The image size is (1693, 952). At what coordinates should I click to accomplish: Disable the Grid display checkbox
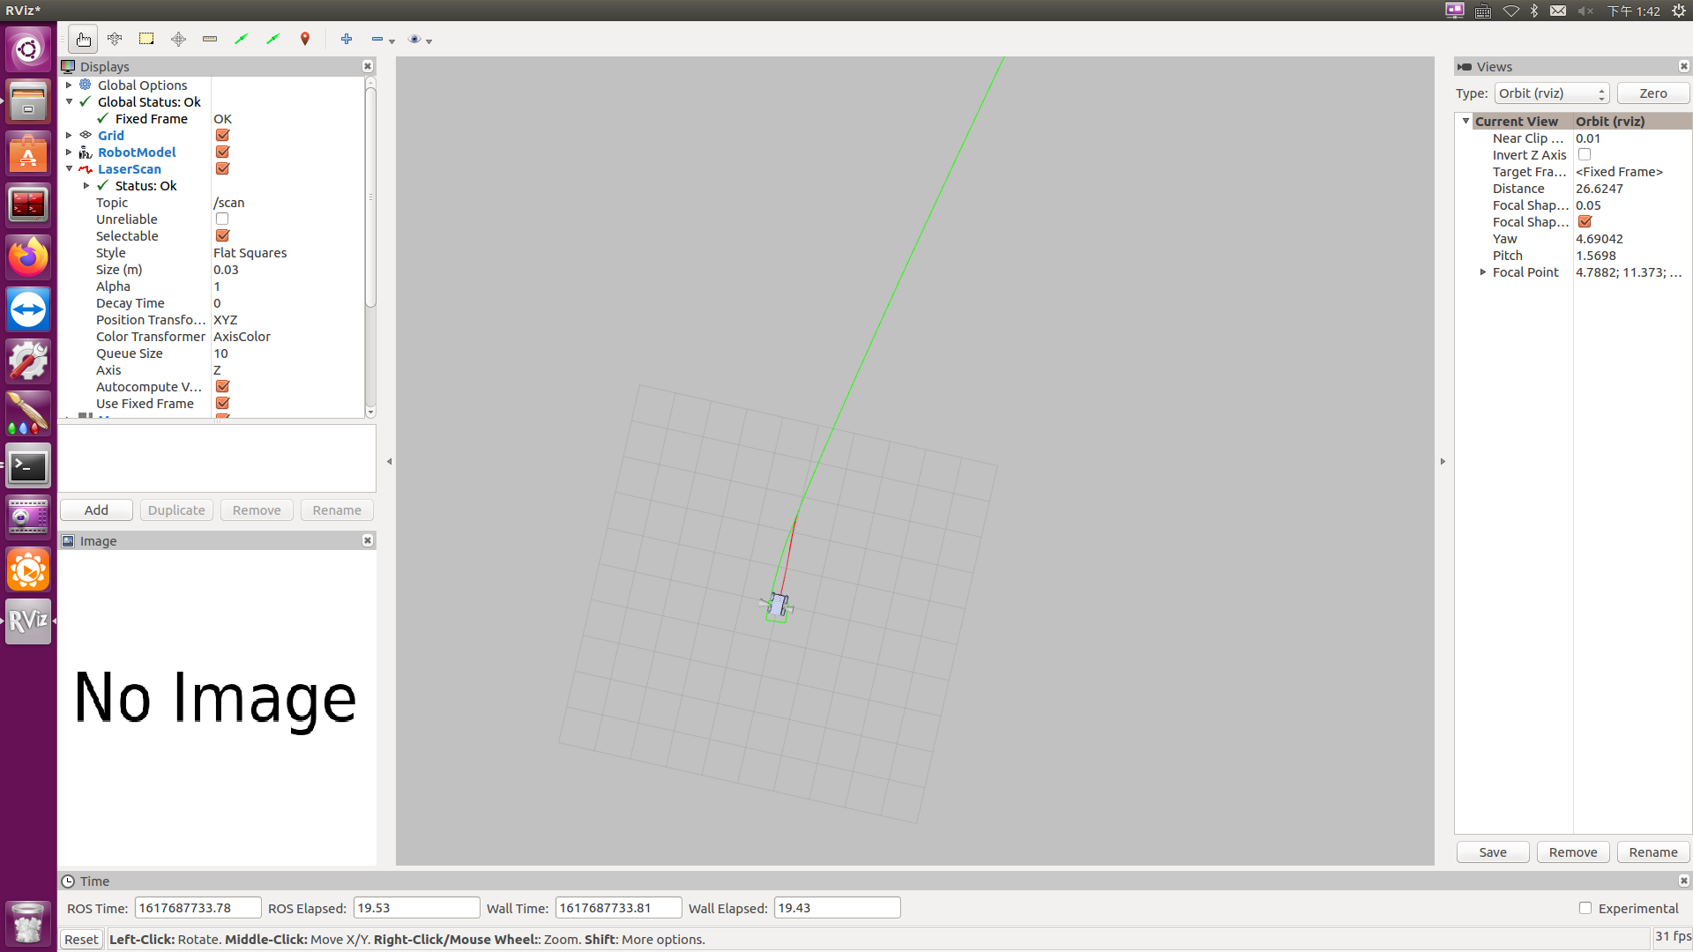click(x=222, y=136)
